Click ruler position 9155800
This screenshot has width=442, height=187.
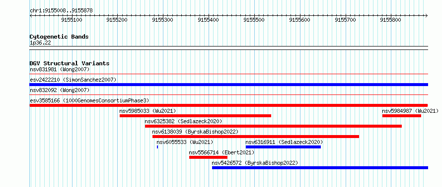click(391, 20)
